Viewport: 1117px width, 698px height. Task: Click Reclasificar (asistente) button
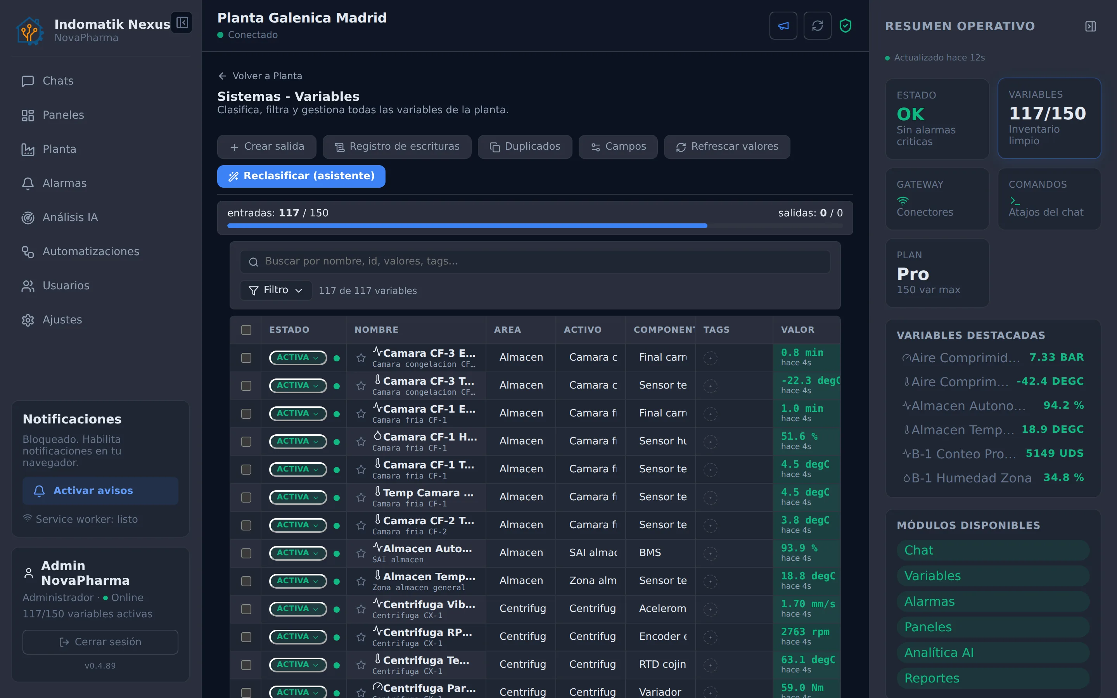click(x=301, y=176)
